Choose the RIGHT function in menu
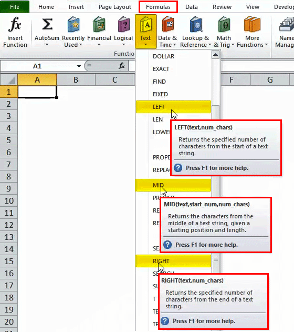 pos(173,261)
